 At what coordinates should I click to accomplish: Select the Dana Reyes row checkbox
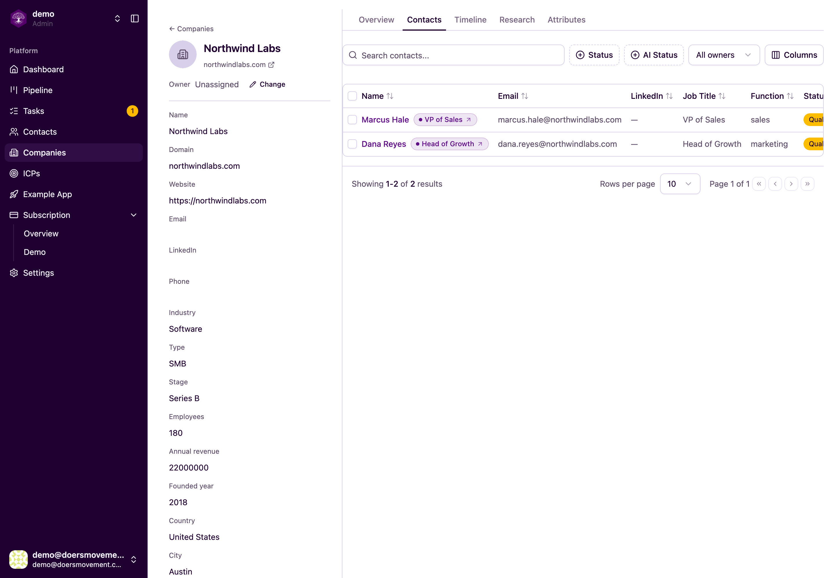click(x=352, y=144)
